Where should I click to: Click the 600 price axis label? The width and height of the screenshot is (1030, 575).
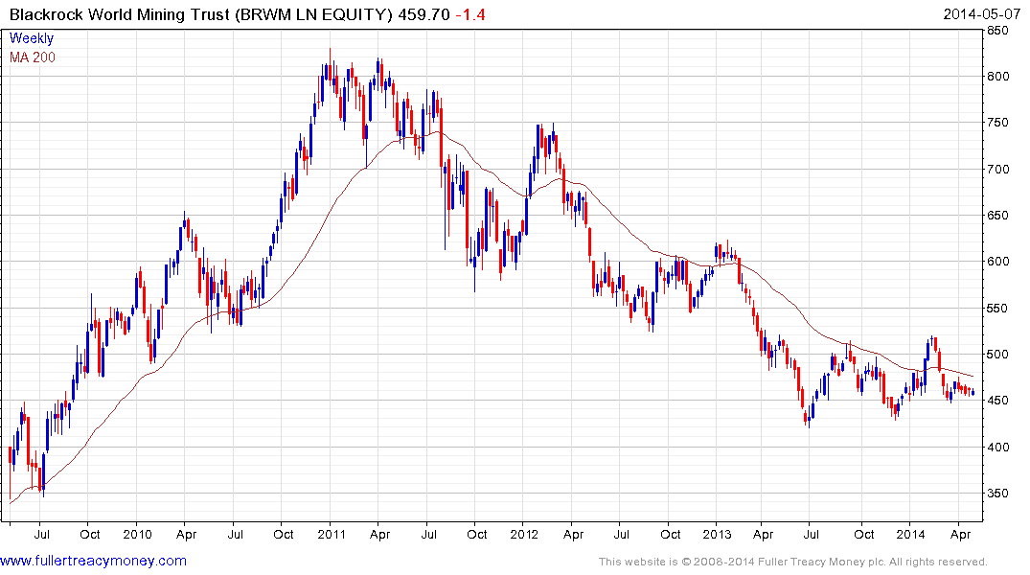(997, 262)
